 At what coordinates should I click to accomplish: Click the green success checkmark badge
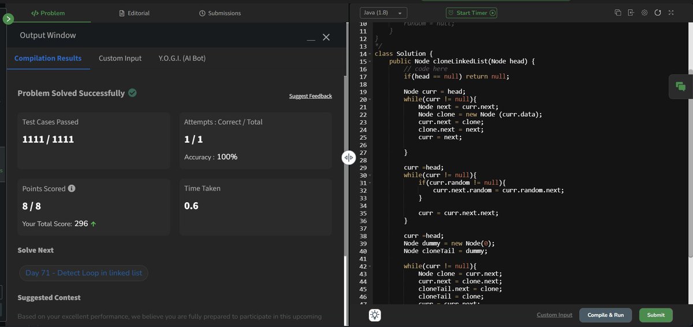point(132,92)
